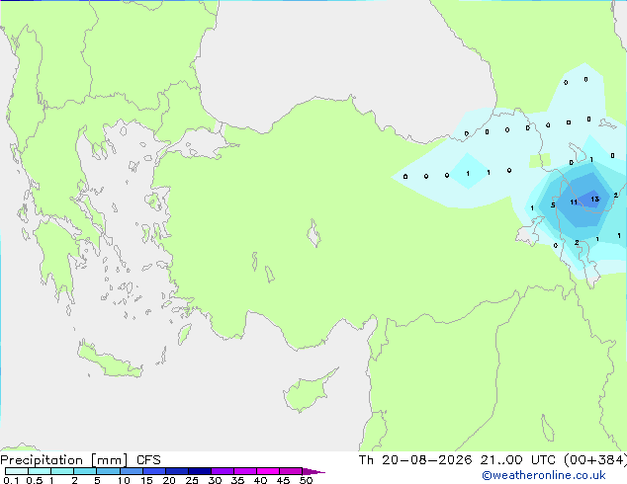Select the 2–5 mm legend swatch
627x484 pixels.
[x=85, y=471]
